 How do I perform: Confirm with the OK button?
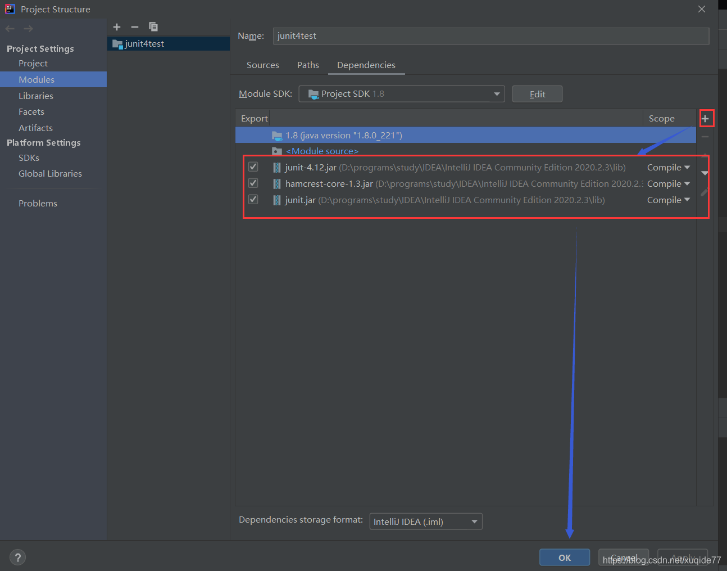[x=565, y=557]
